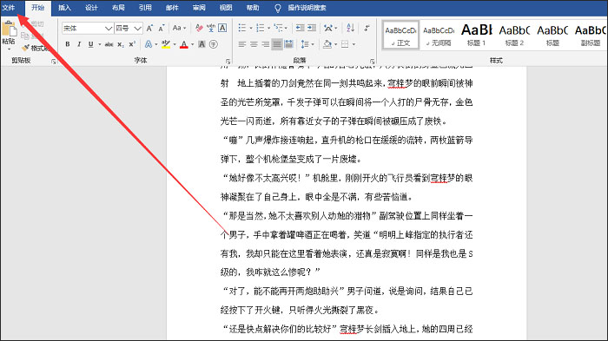This screenshot has height=341, width=608.
Task: Open the Paragraph dialog launcher
Action: 373,62
